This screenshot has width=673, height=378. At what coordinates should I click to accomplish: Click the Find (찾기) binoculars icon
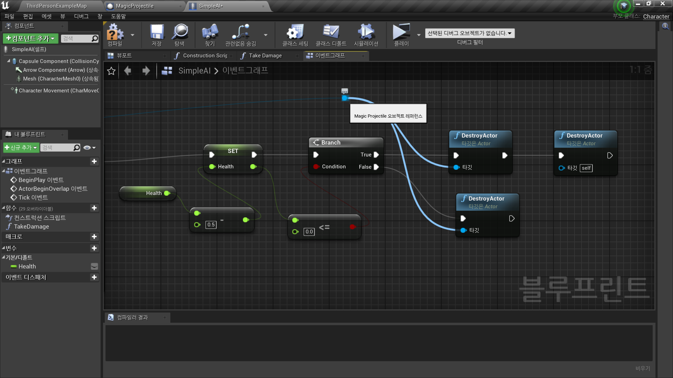(210, 33)
